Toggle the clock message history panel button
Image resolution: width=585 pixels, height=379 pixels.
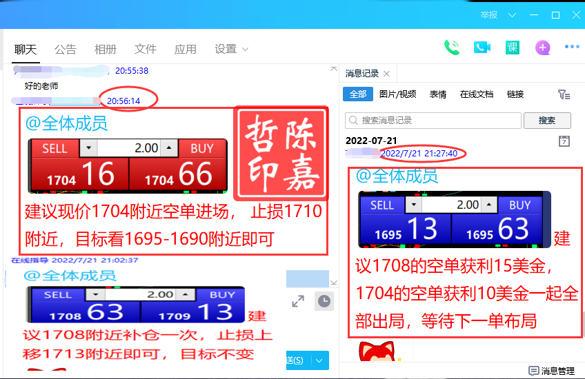pos(323,301)
